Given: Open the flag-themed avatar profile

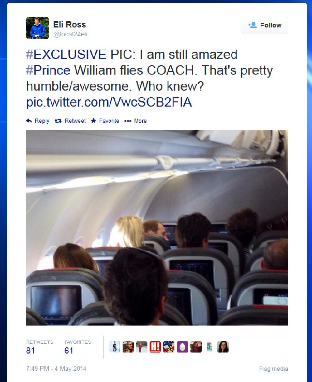Looking at the screenshot, I should 169,347.
